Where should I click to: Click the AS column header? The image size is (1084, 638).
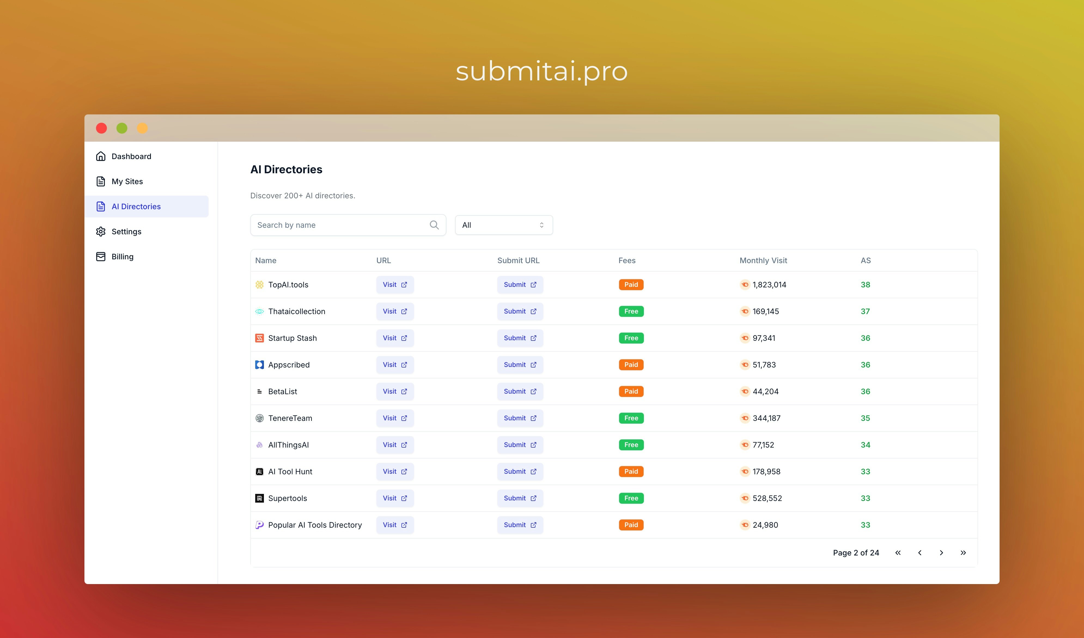[x=866, y=260]
